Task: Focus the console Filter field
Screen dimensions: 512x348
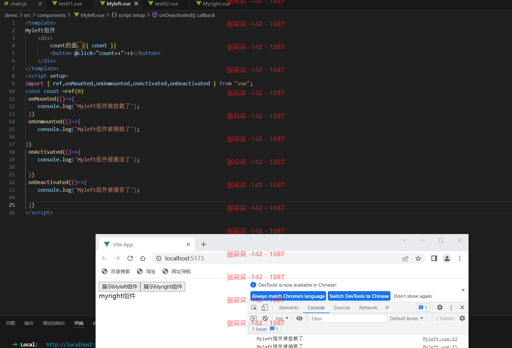Action: click(x=348, y=318)
